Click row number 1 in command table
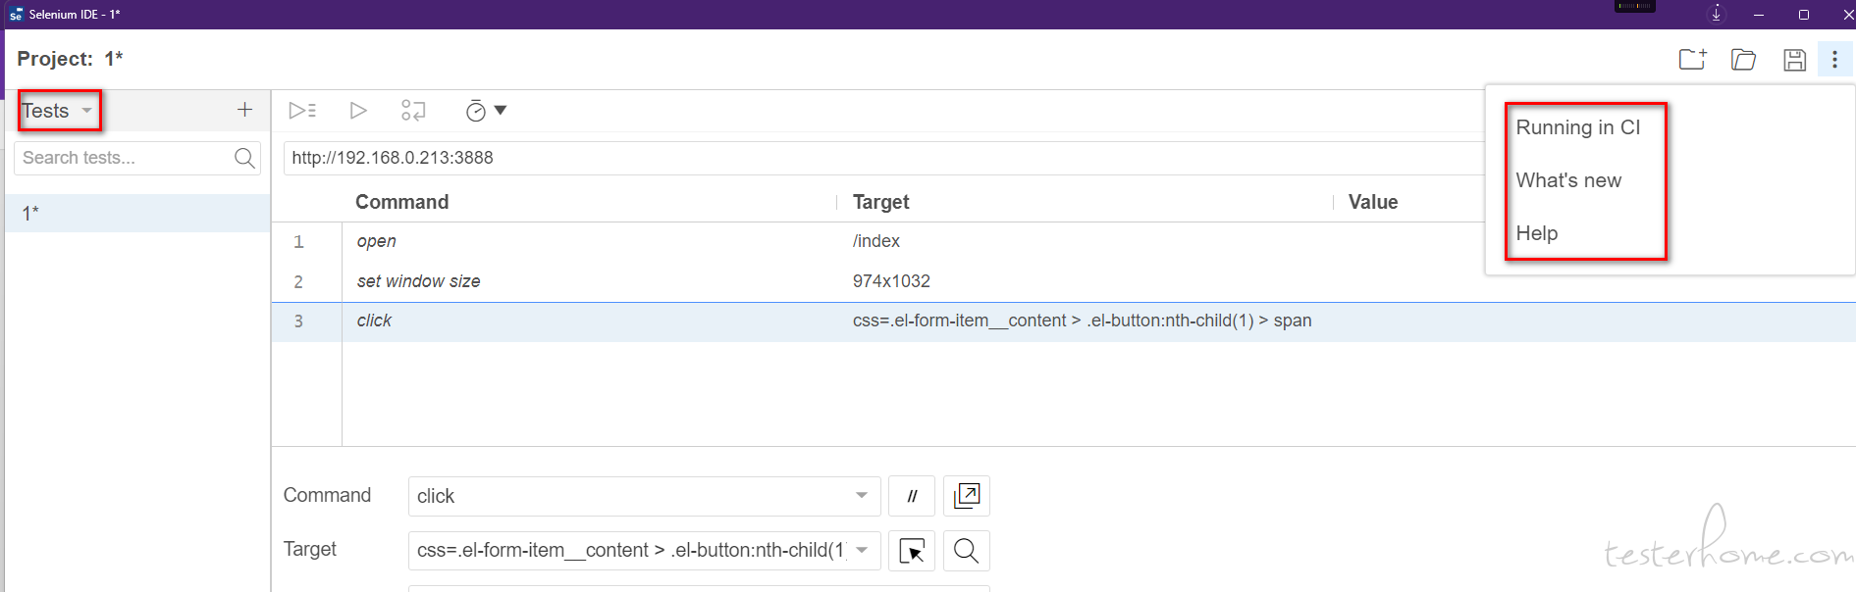This screenshot has height=592, width=1856. (299, 242)
